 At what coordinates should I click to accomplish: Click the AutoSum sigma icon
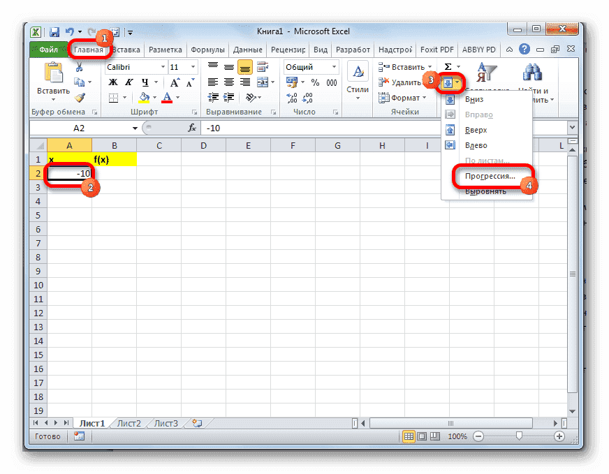click(448, 67)
